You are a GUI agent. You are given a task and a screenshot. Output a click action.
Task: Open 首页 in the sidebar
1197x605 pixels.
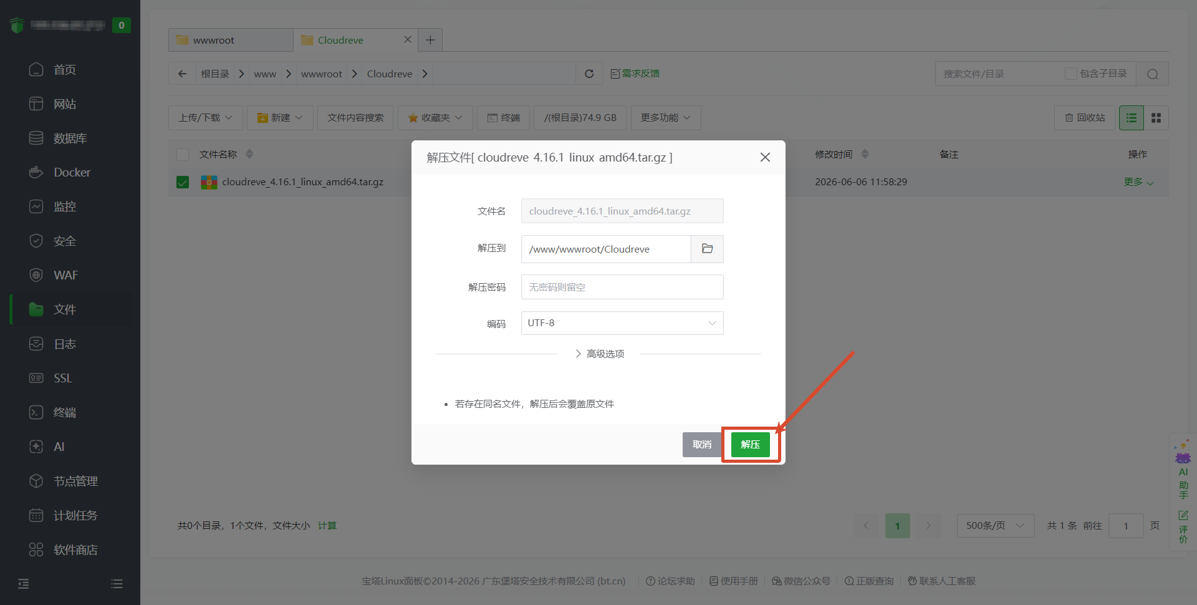pos(64,69)
